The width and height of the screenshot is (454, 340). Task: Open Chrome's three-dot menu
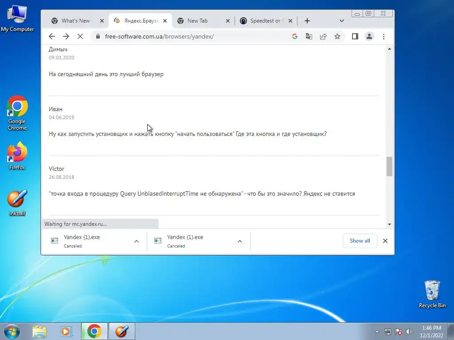coord(384,36)
